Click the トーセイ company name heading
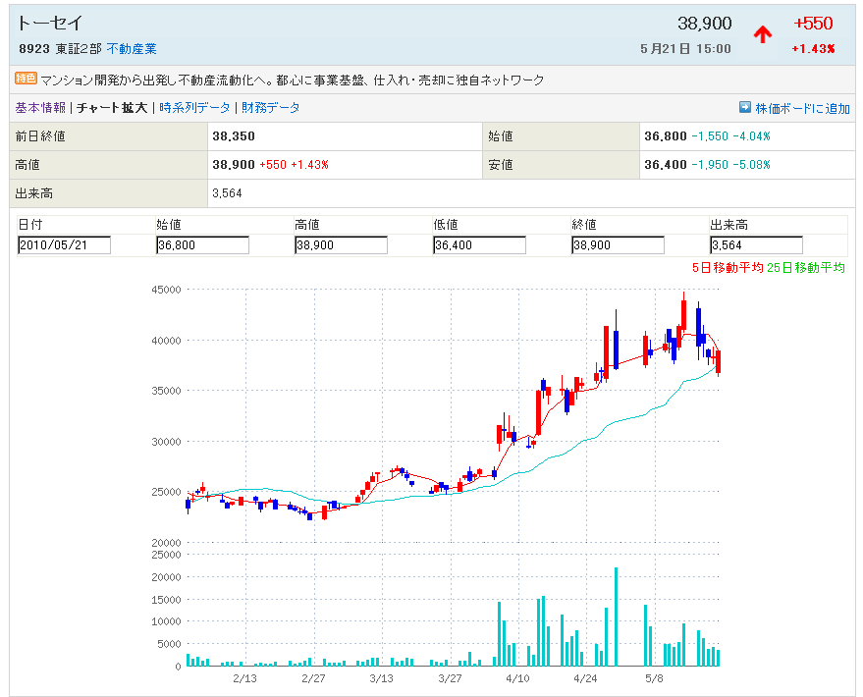863x697 pixels. tap(51, 23)
